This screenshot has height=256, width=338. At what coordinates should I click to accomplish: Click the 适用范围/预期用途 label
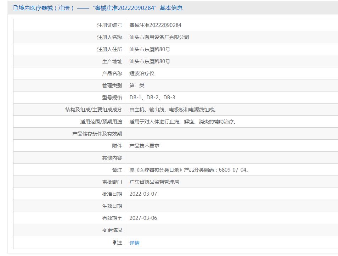pyautogui.click(x=101, y=122)
